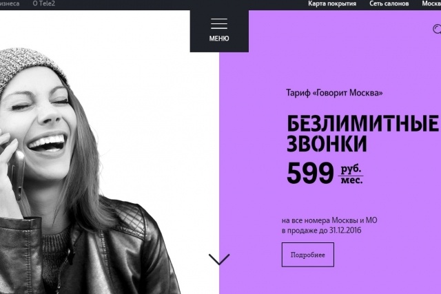The image size is (441, 294).
Task: Open the hamburger menu icon
Action: (x=219, y=23)
